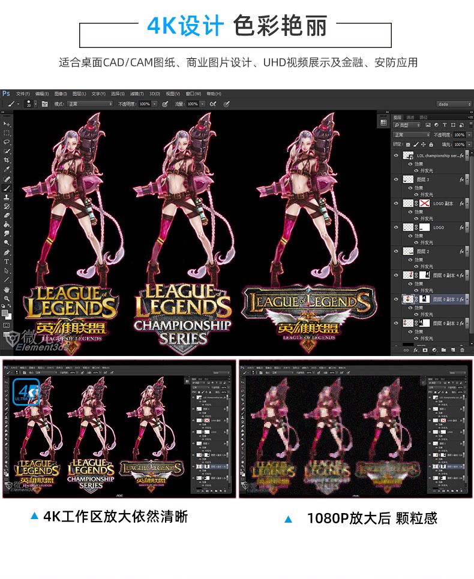474x579 pixels.
Task: Select the Horizontal Type tool
Action: click(x=7, y=262)
